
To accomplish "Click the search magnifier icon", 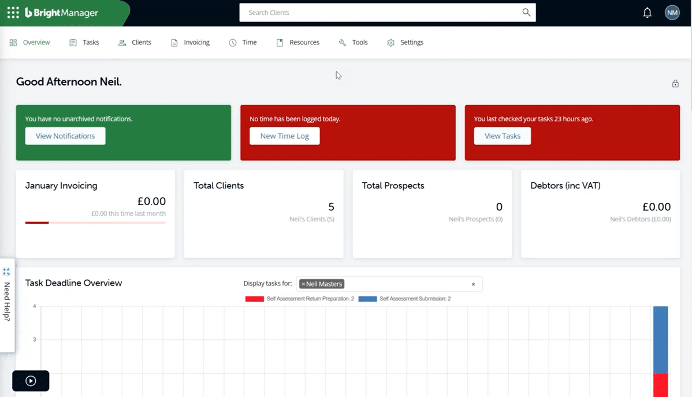I will pos(525,12).
